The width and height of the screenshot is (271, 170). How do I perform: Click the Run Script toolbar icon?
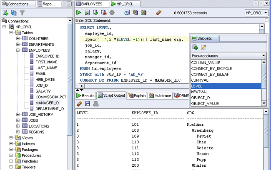pos(87,13)
